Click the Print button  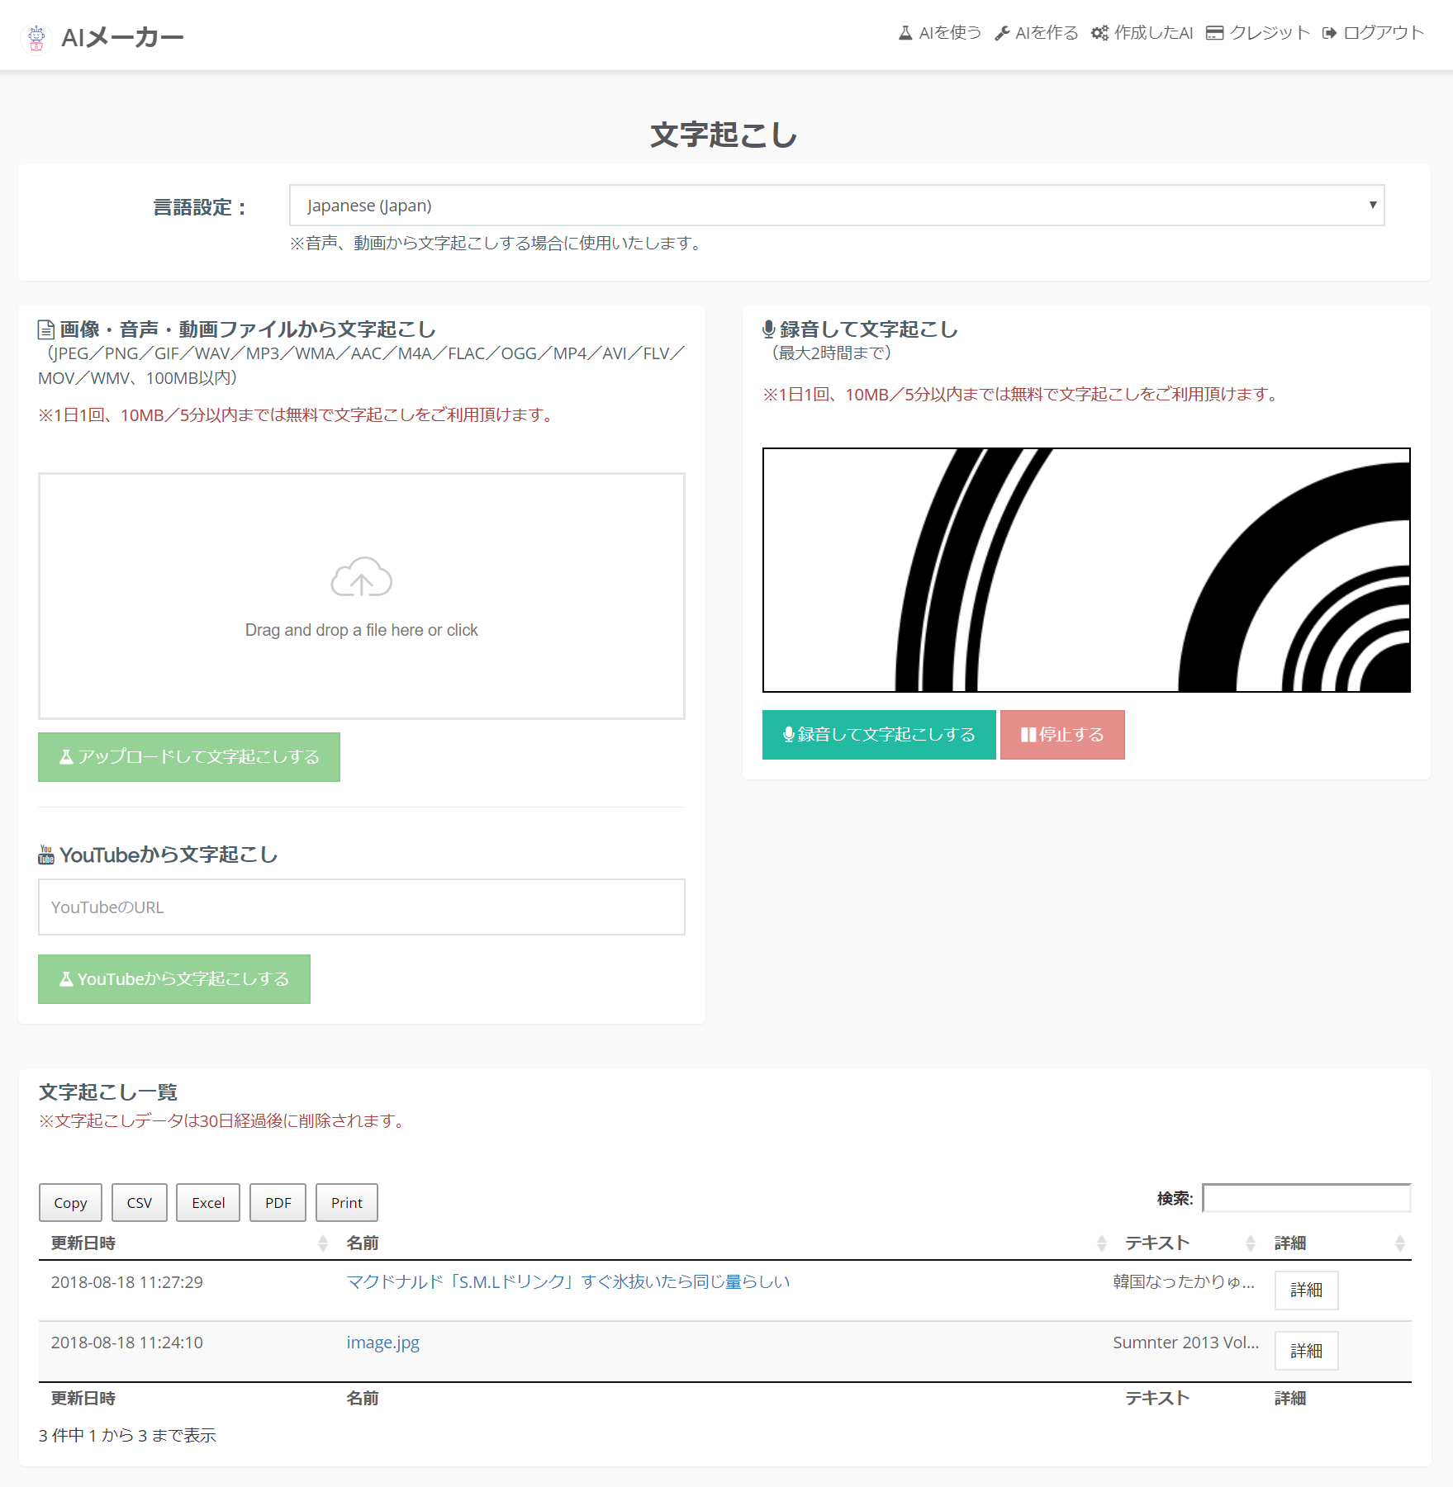[347, 1203]
